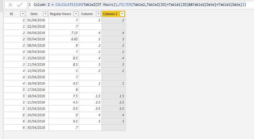This screenshot has height=139, width=254.
Task: Open the Column filter dropdown
Action: 98,14
